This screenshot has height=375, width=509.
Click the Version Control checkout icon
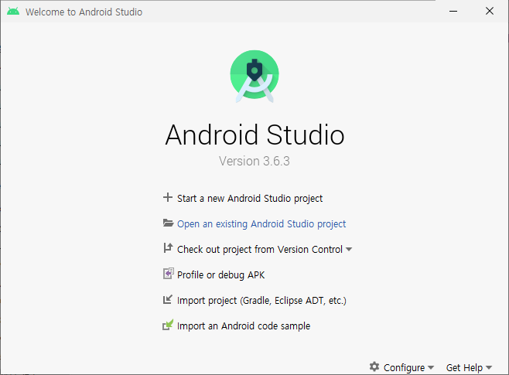[x=168, y=248]
